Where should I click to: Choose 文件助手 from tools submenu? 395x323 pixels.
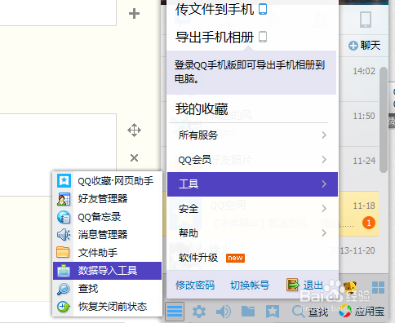(x=107, y=252)
